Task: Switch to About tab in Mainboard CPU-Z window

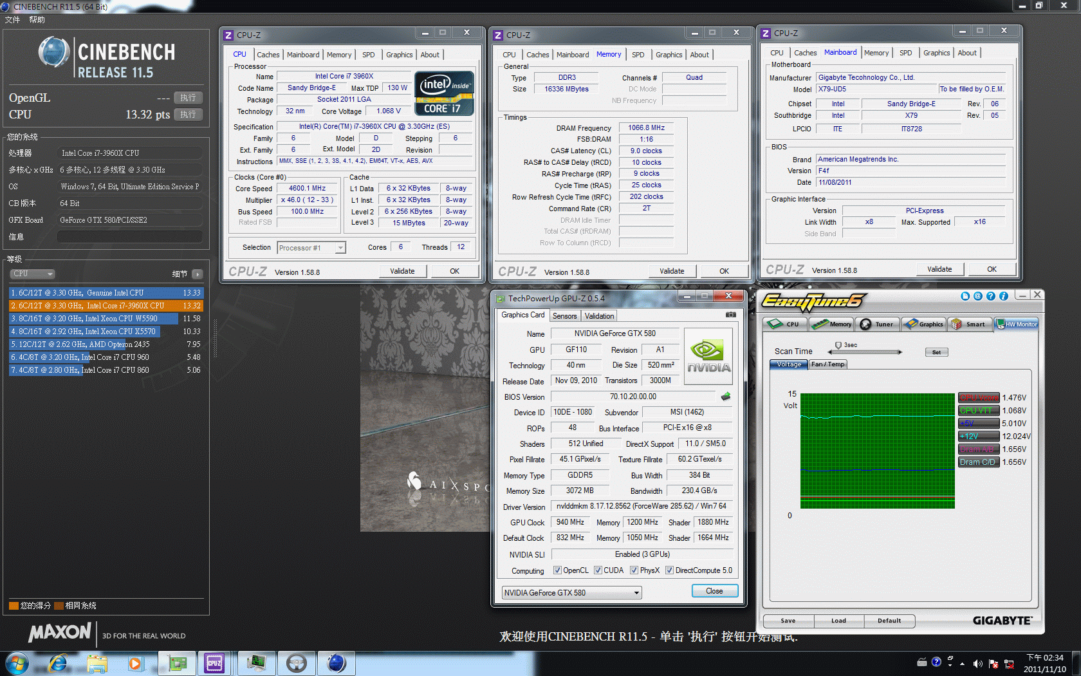Action: (967, 53)
